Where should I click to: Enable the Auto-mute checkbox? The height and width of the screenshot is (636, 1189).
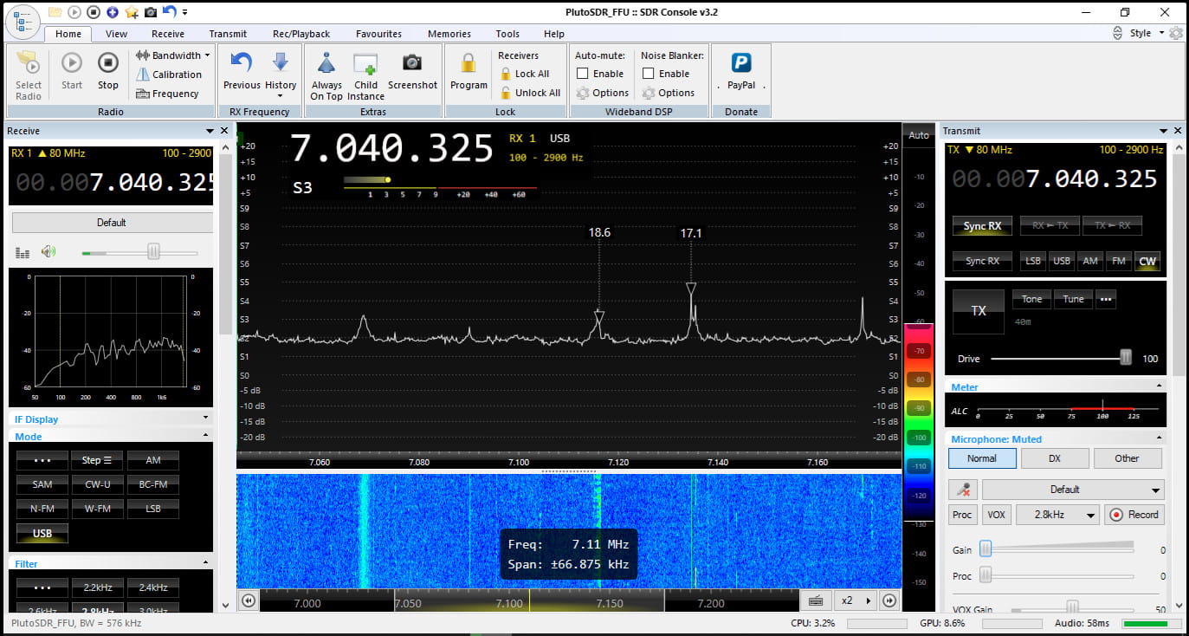583,74
